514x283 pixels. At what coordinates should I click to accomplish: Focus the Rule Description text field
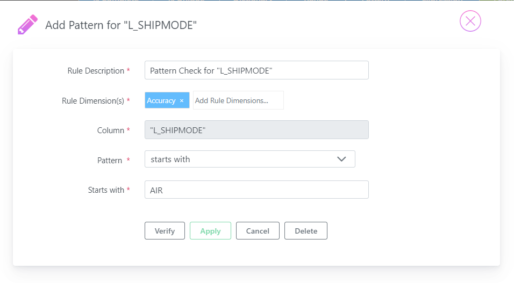[x=256, y=70]
